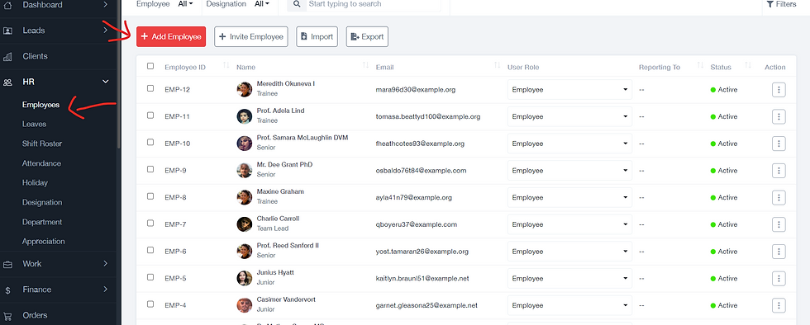Open action menu for Casimer Vandervort
The height and width of the screenshot is (325, 810).
click(779, 305)
